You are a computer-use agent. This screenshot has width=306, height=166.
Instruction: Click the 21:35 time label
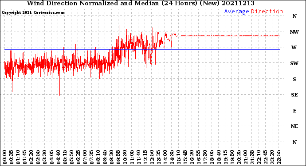(252, 157)
